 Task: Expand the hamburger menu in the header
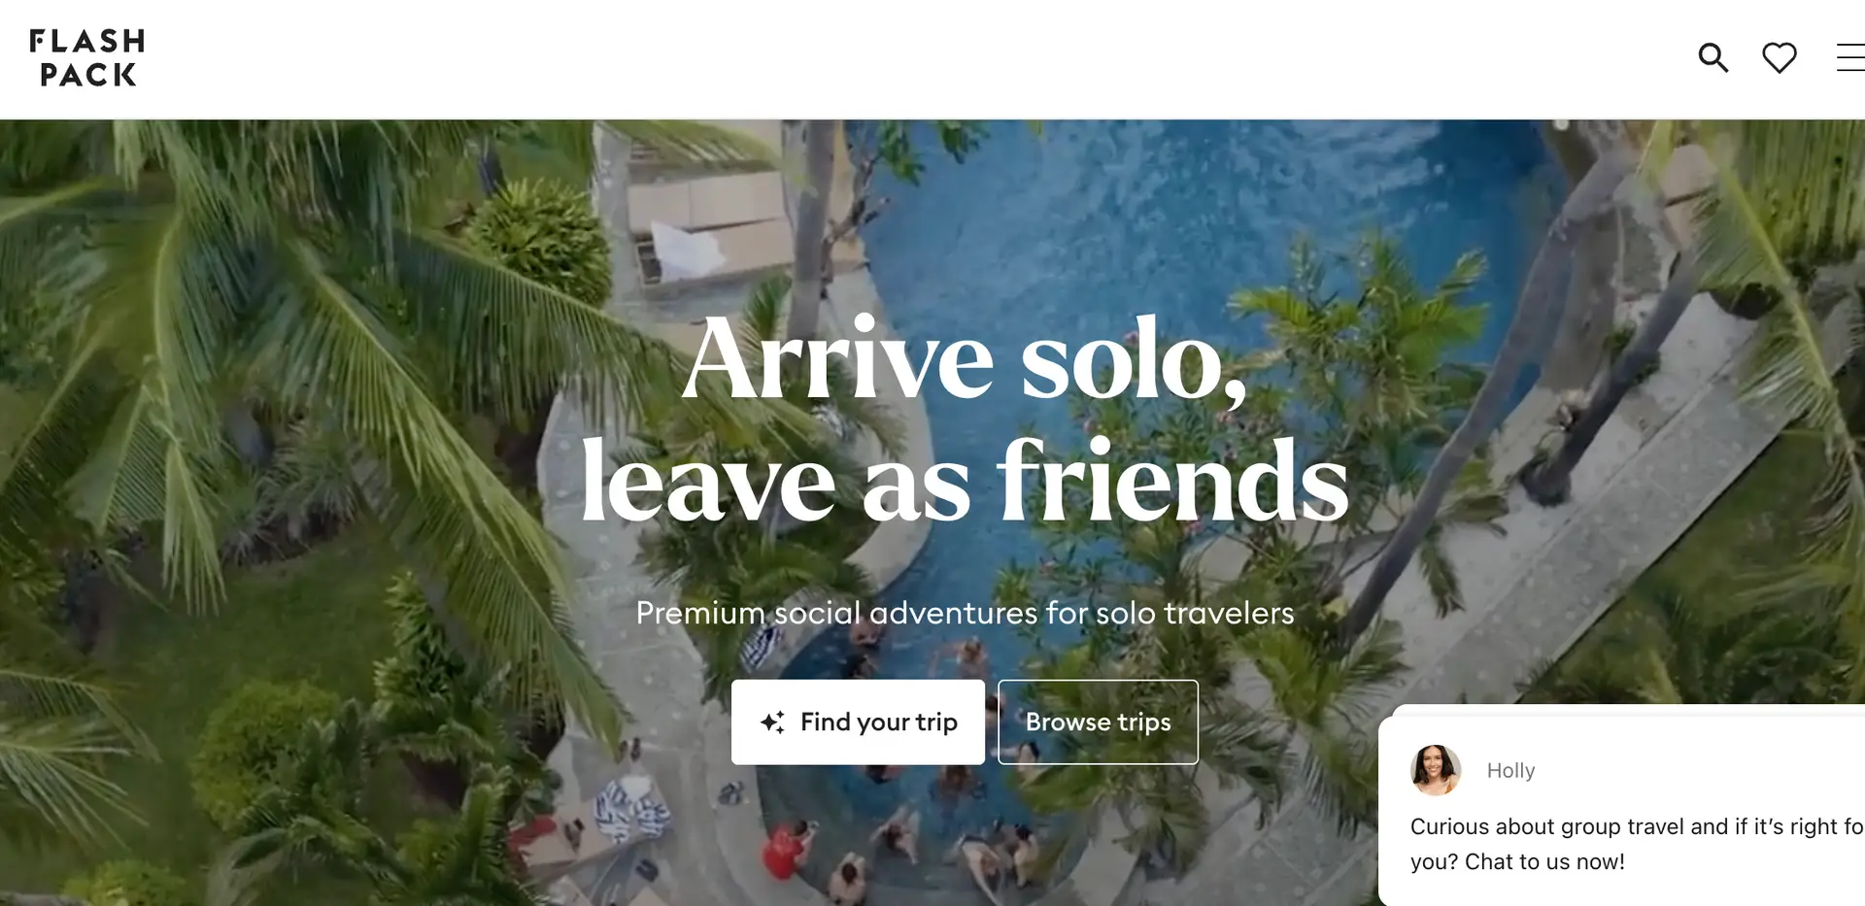point(1850,58)
